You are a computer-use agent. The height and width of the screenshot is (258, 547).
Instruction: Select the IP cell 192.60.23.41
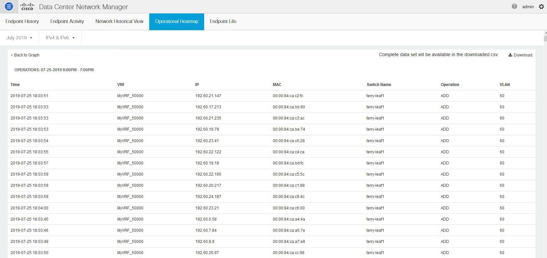pos(207,141)
